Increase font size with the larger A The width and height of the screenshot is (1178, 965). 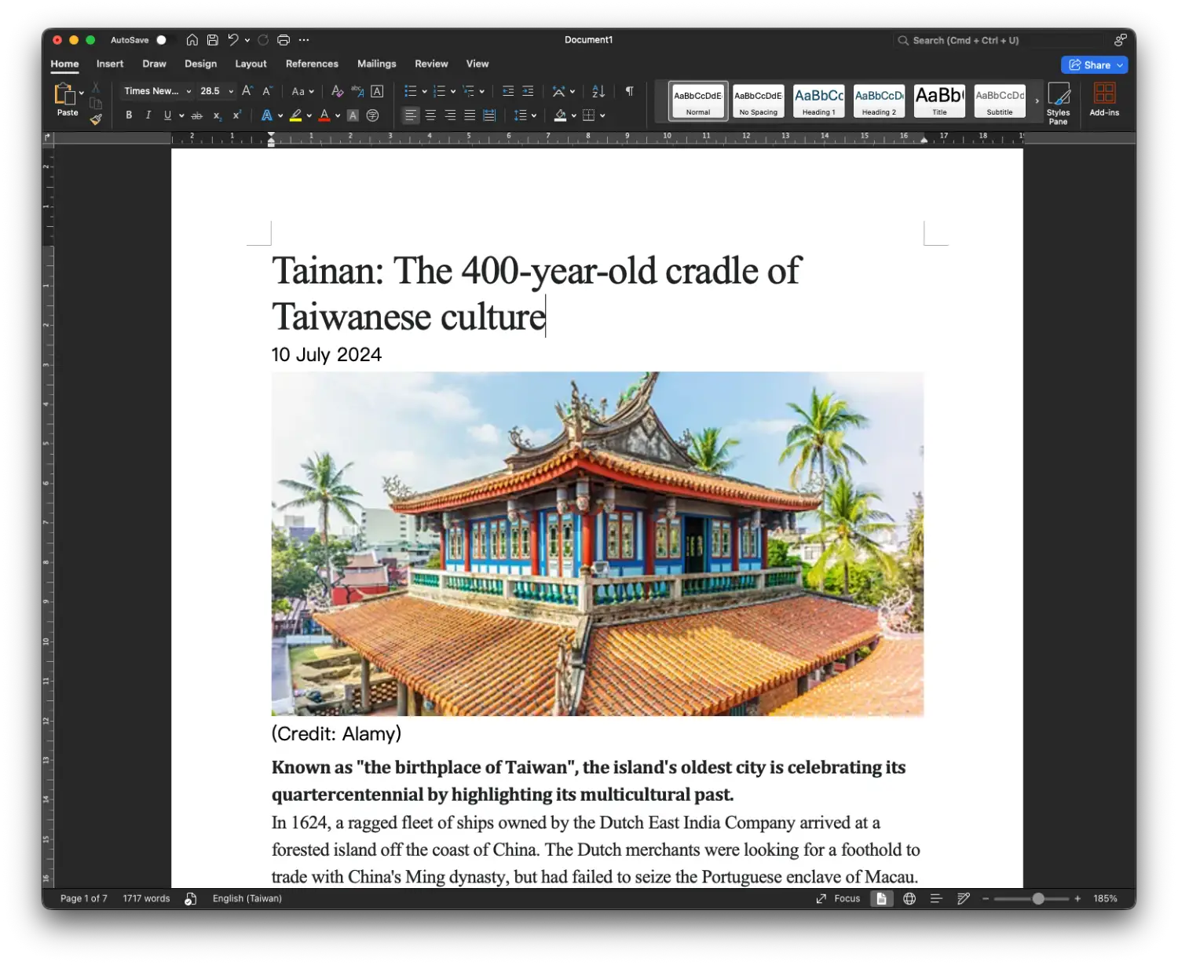point(247,91)
